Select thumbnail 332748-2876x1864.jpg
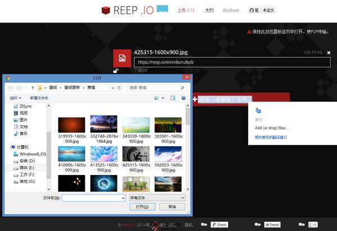This screenshot has width=337, height=231. pos(104,124)
